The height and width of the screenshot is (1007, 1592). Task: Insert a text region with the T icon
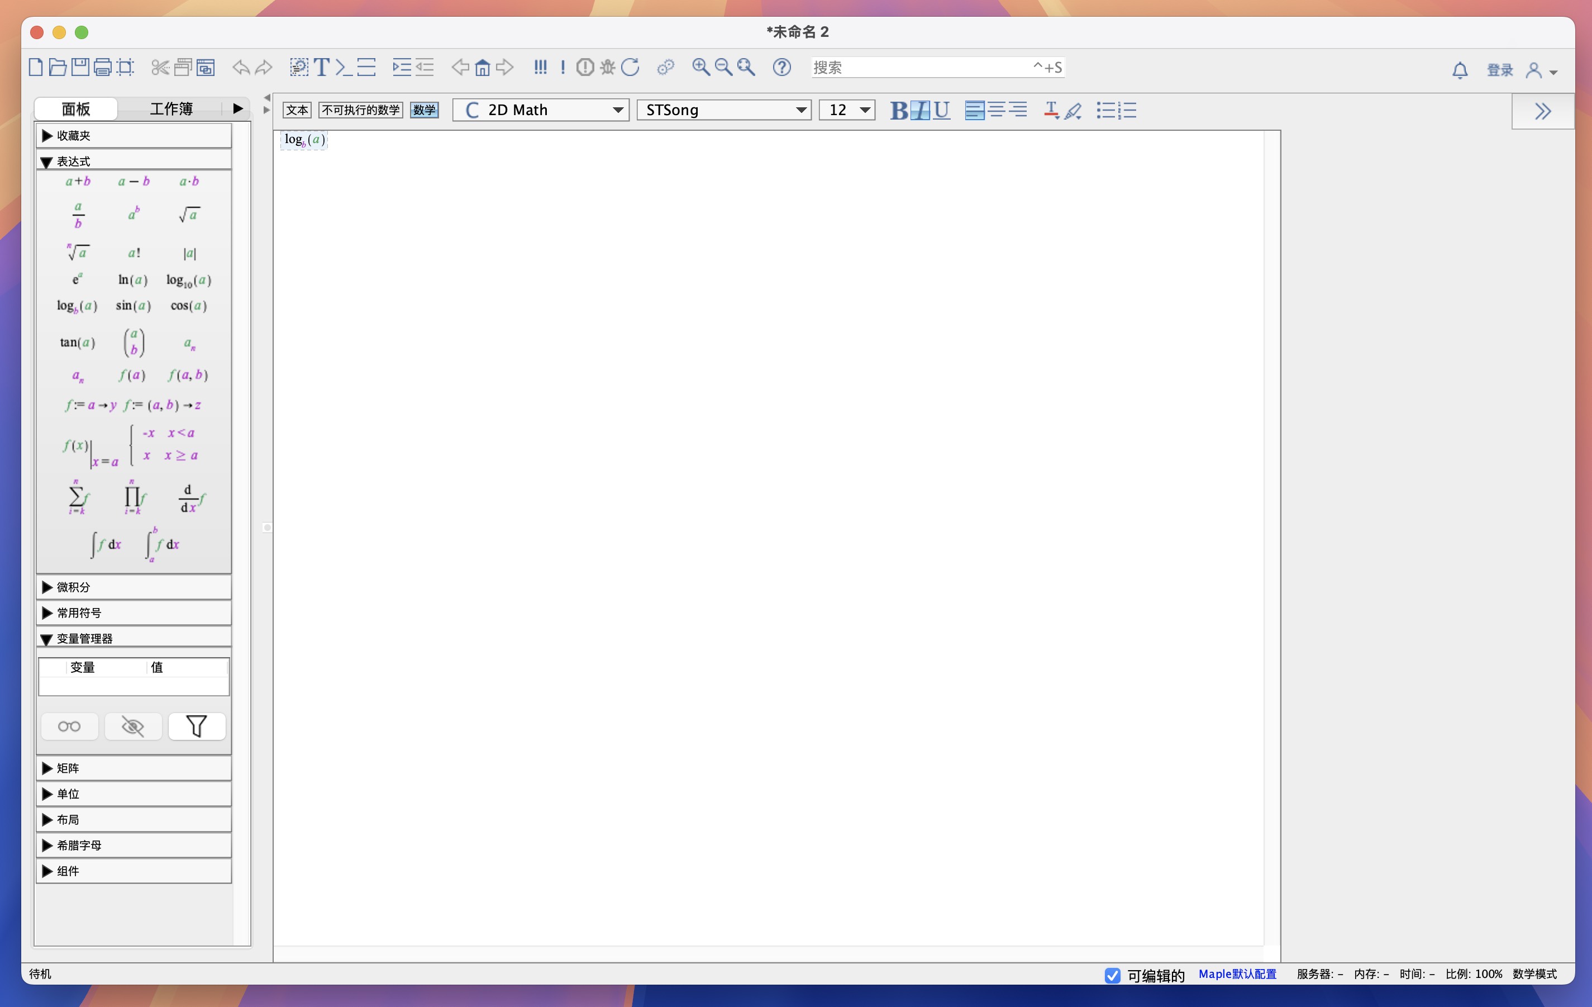coord(322,68)
